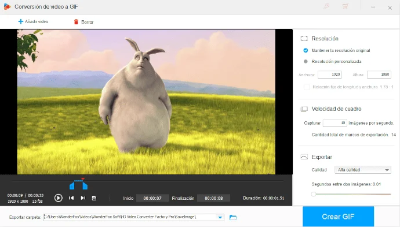
Task: Click the Inicio start time field
Action: pos(152,198)
